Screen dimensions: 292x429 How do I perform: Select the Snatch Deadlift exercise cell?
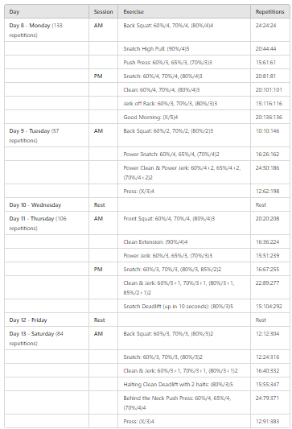tap(184, 306)
